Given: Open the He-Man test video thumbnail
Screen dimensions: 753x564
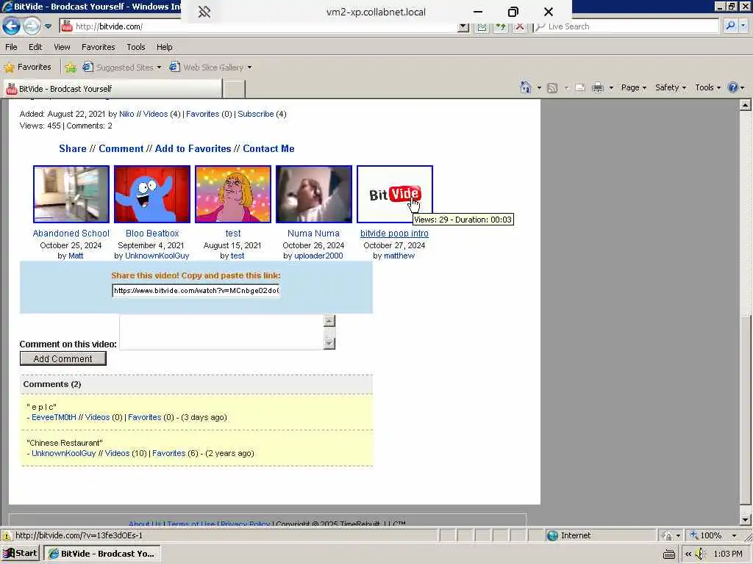Looking at the screenshot, I should (x=233, y=194).
